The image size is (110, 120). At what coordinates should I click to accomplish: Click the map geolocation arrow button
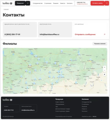coord(105,74)
